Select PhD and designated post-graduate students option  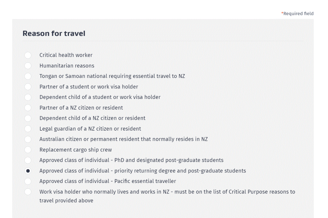click(x=28, y=160)
